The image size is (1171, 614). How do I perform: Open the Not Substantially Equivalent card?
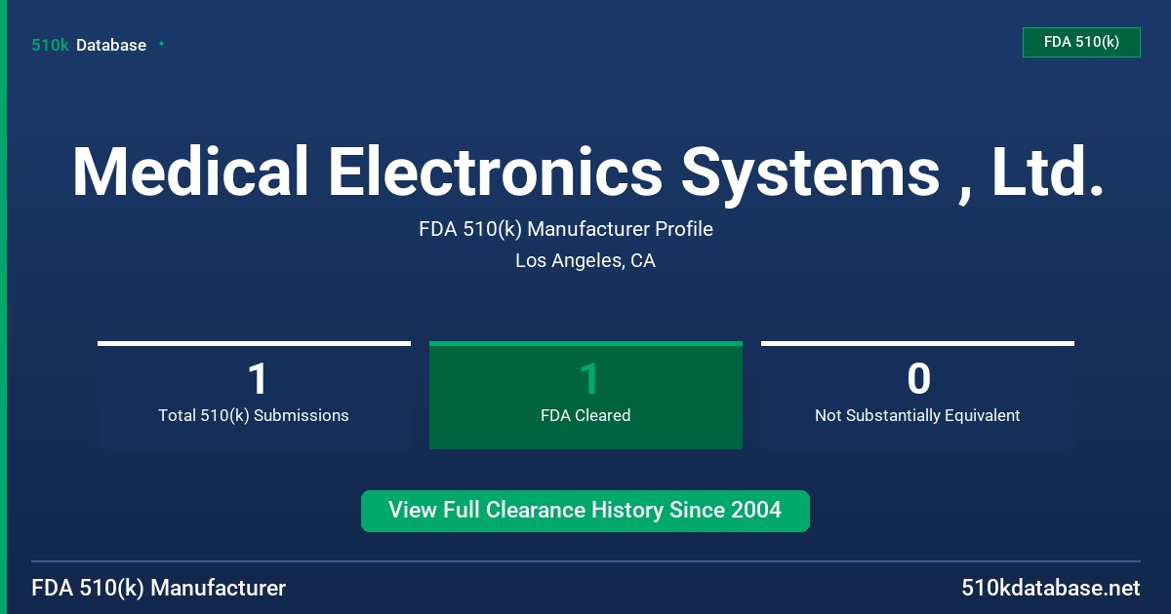(x=917, y=395)
